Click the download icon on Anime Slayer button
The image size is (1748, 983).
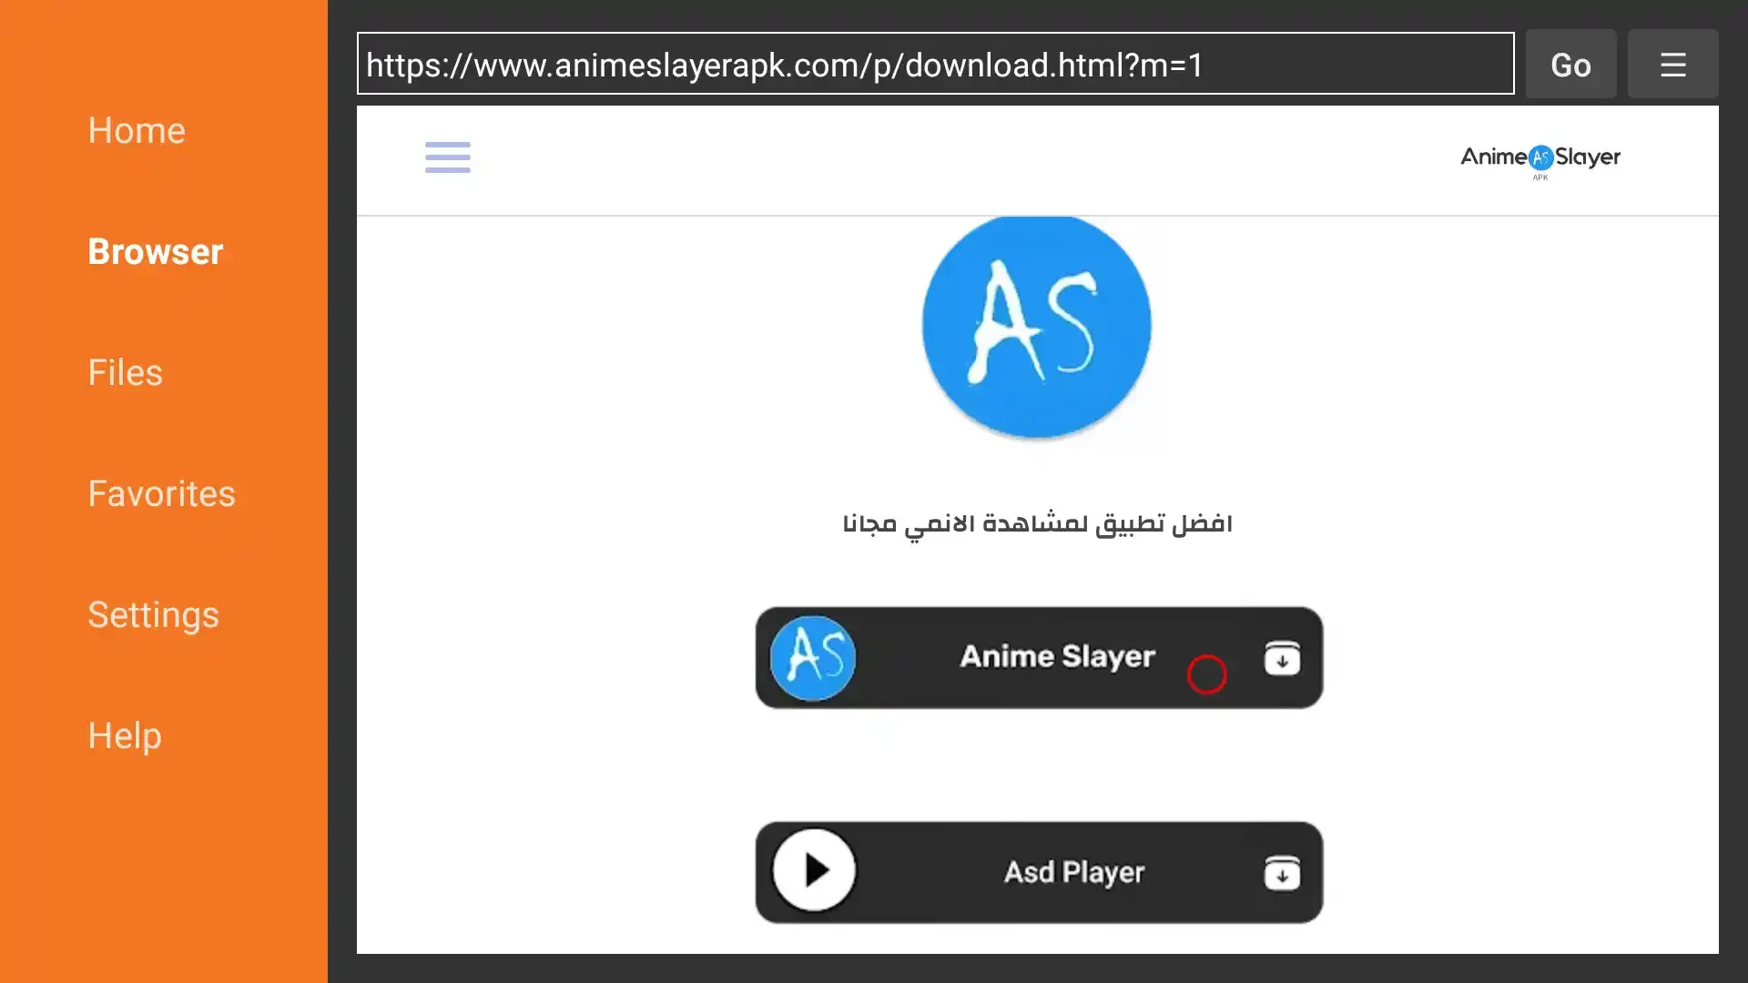1282,657
